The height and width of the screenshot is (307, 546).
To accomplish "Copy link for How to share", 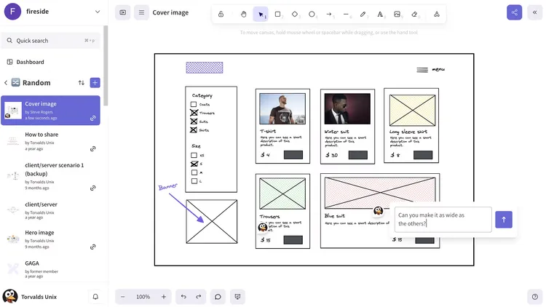I will 92,149.
